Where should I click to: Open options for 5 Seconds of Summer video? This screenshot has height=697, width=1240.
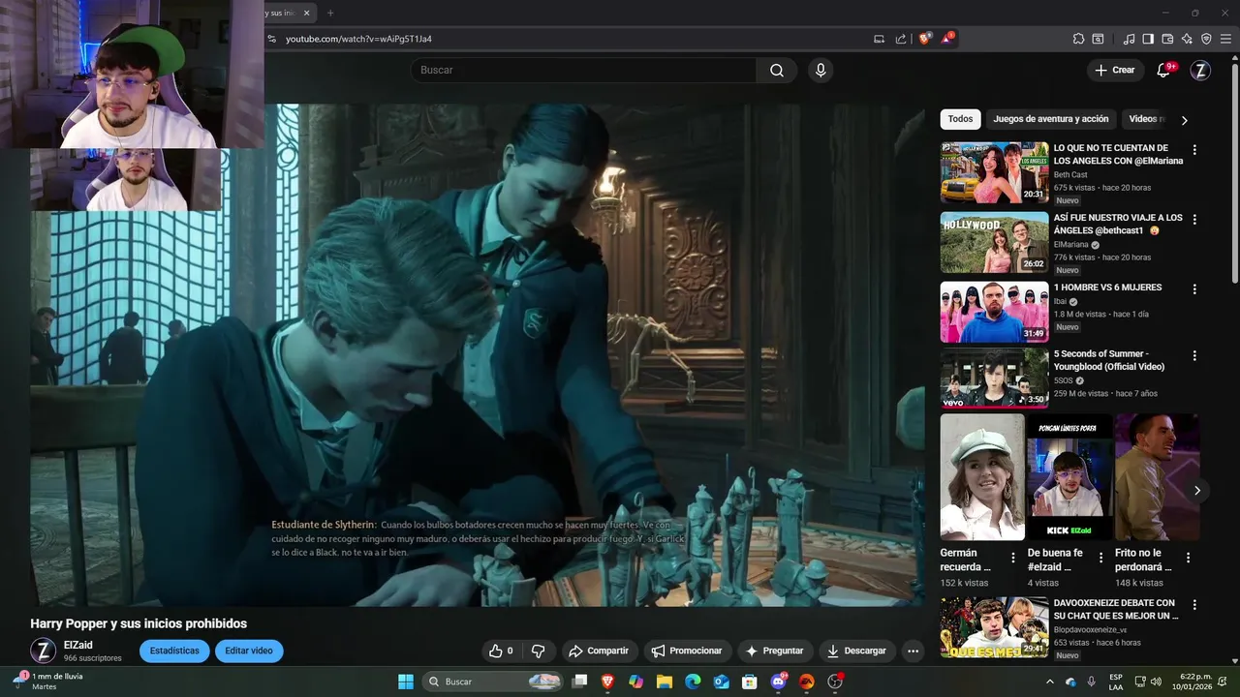coord(1194,356)
